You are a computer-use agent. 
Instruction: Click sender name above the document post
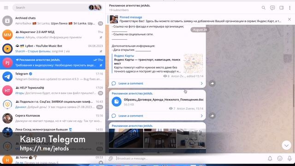[132, 93]
